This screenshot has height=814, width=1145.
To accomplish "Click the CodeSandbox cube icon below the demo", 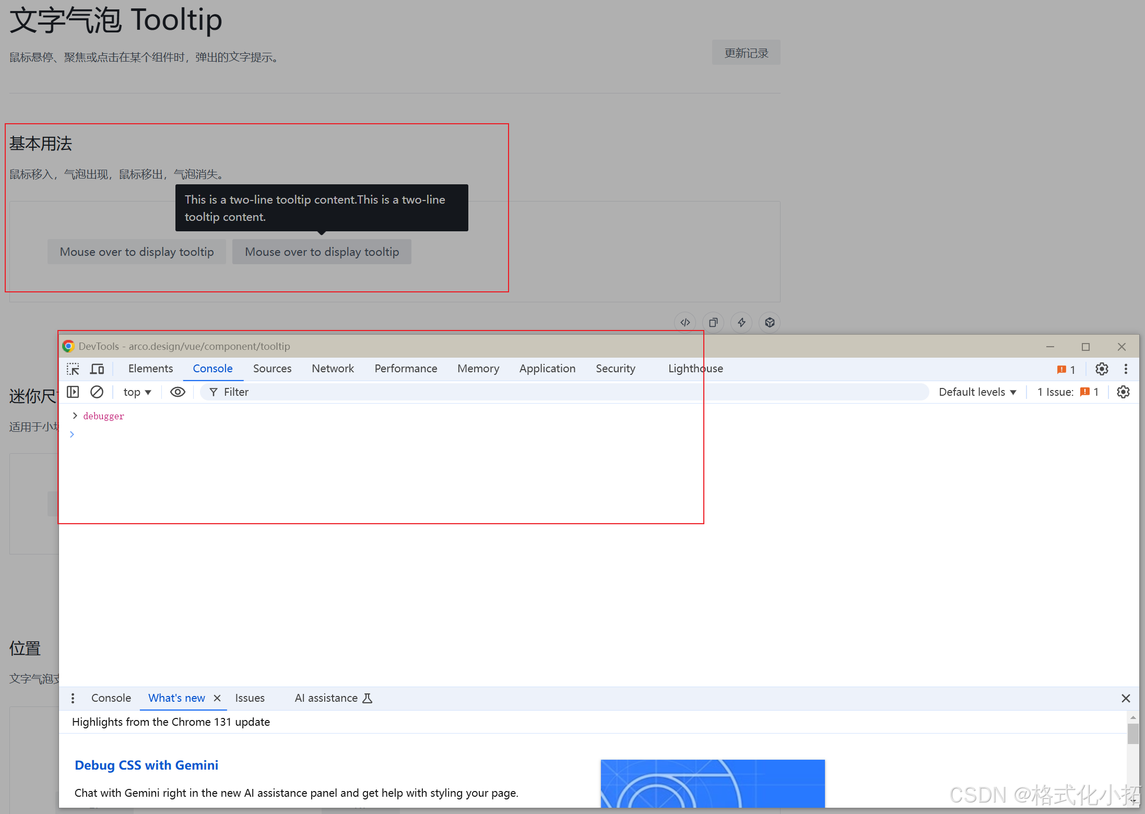I will point(770,323).
